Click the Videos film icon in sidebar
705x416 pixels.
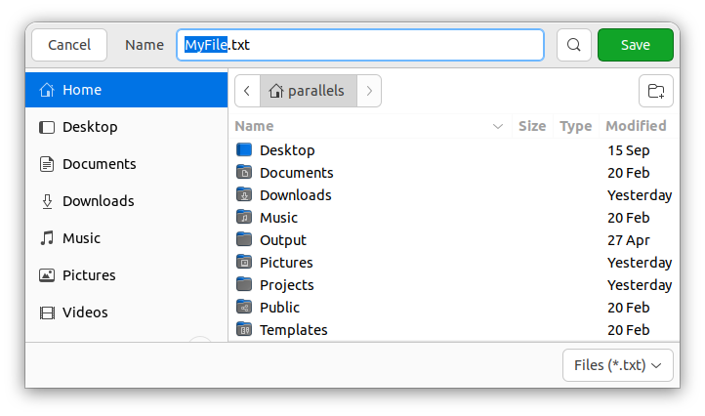click(x=47, y=312)
